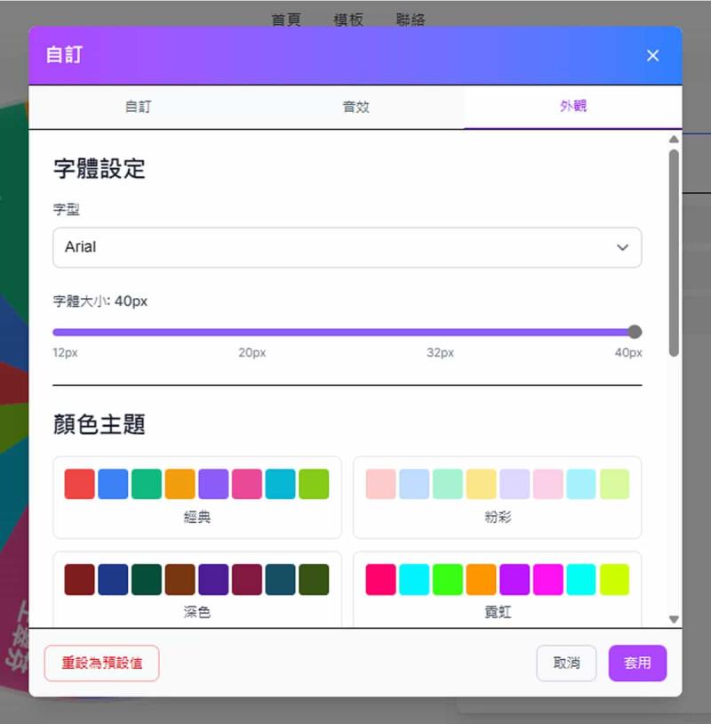Click the chevron arrow in the font selector
This screenshot has width=711, height=724.
pos(623,247)
